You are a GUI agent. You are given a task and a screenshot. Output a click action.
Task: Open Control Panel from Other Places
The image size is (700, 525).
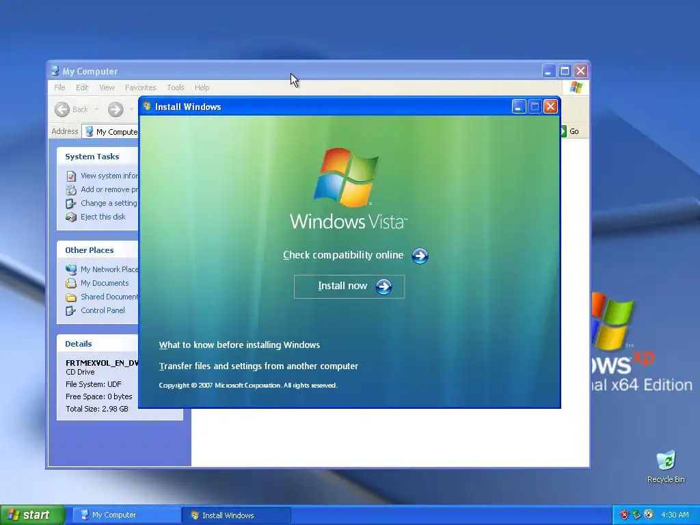(103, 310)
